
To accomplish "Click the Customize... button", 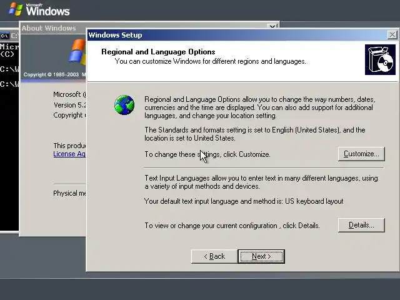I will [361, 154].
